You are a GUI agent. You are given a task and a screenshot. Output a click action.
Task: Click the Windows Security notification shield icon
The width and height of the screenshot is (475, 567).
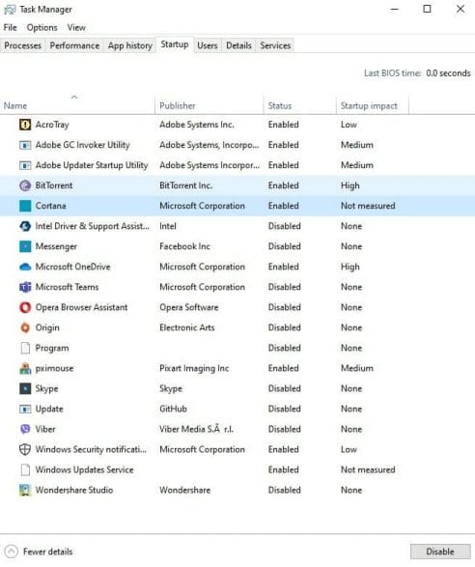(25, 449)
